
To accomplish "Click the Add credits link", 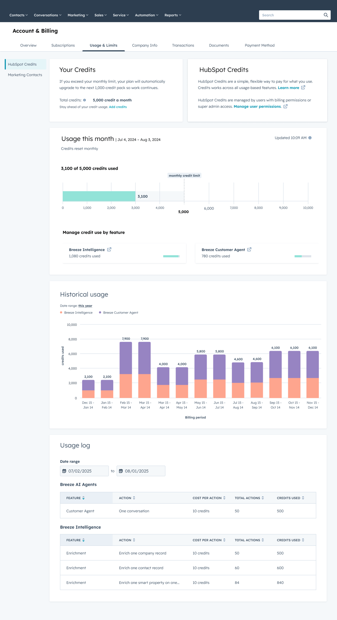I will (x=118, y=107).
